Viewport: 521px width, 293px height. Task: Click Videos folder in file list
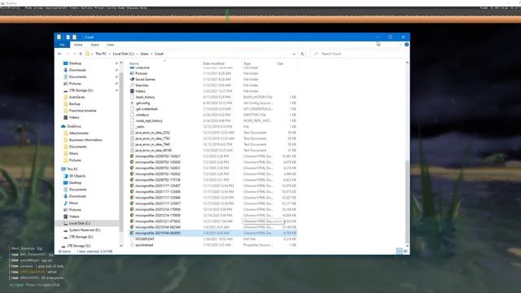click(140, 91)
